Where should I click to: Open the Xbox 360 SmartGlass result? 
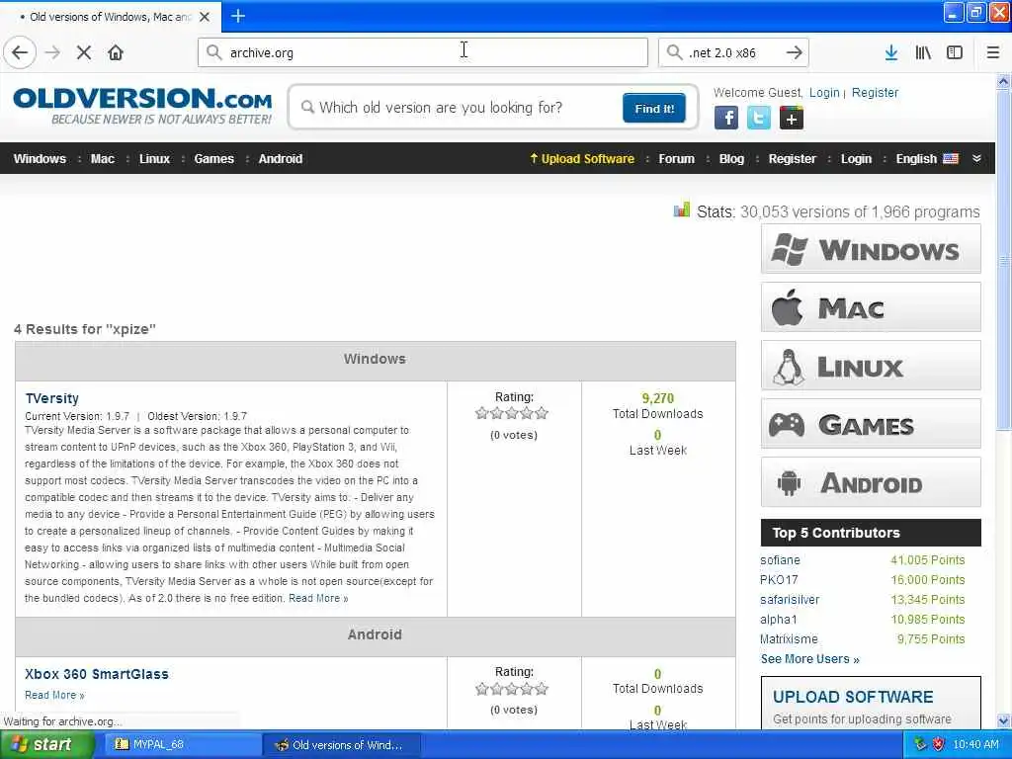tap(97, 674)
